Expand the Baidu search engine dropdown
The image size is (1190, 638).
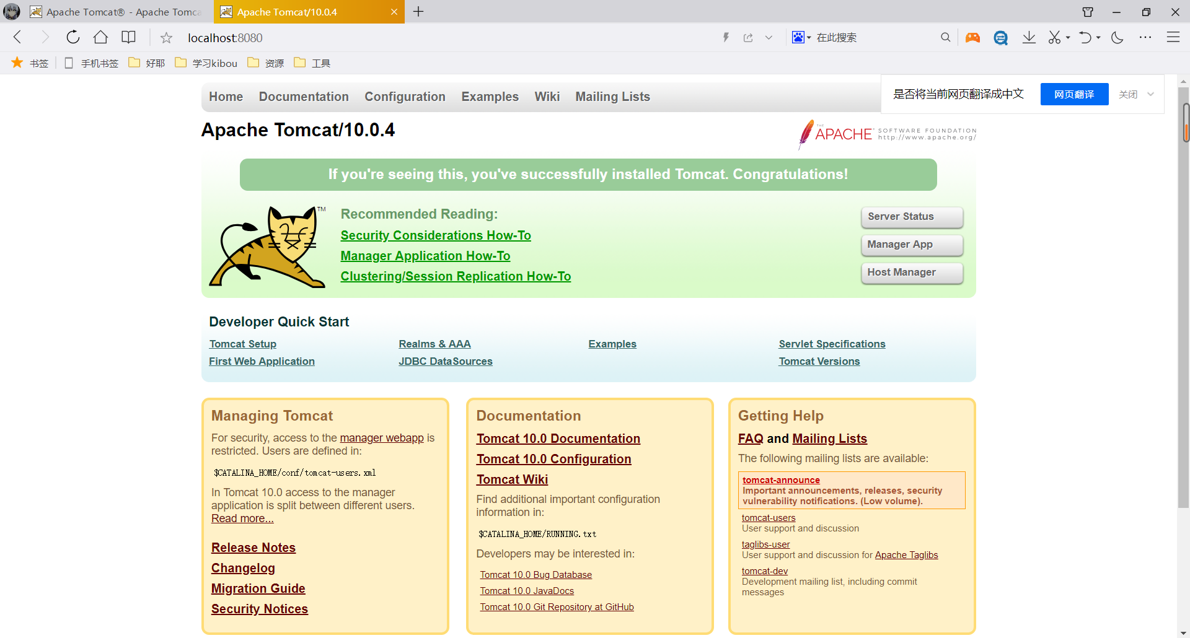[x=801, y=38]
